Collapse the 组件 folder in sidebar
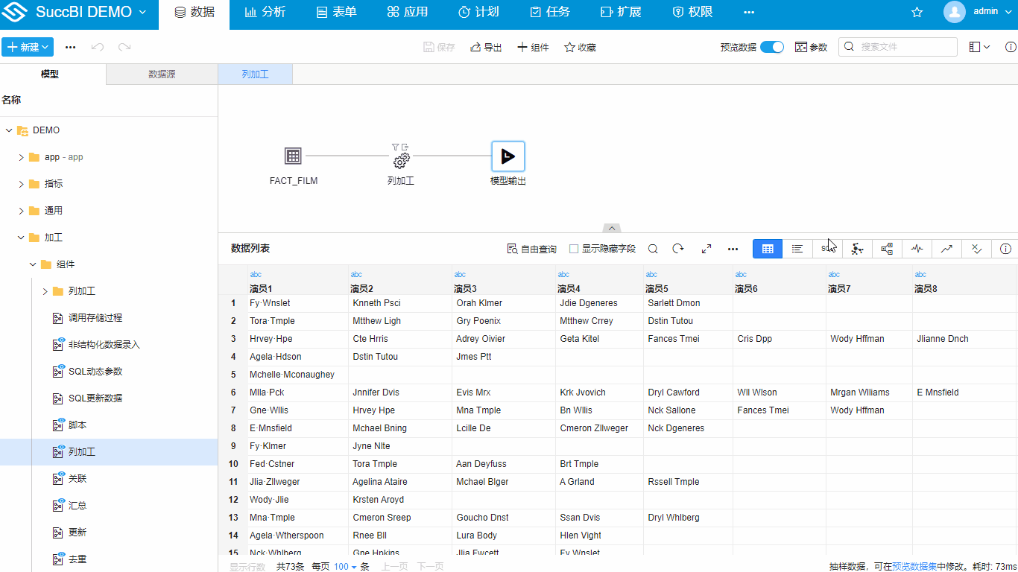This screenshot has width=1018, height=572. pos(32,264)
